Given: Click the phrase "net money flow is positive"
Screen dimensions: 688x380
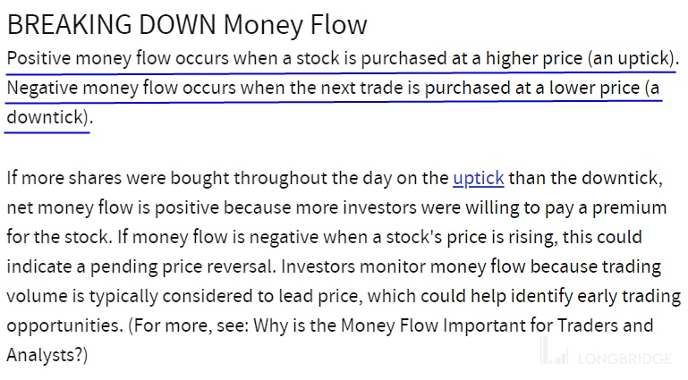Looking at the screenshot, I should pos(112,207).
